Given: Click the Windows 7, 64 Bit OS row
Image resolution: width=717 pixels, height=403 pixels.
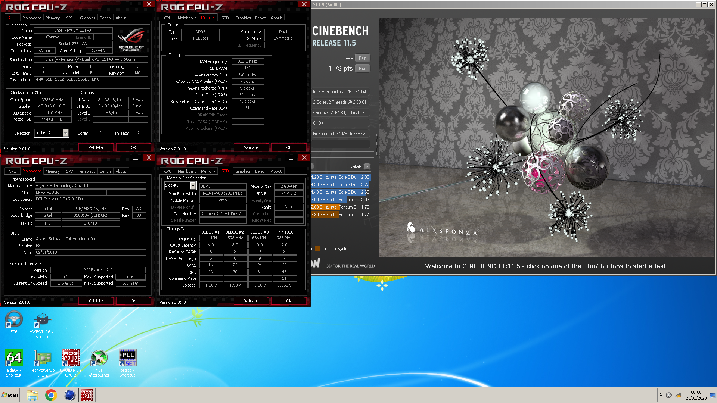Looking at the screenshot, I should pos(340,113).
